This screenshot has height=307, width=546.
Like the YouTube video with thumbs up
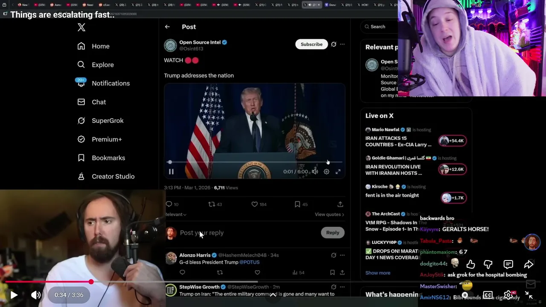(x=470, y=264)
